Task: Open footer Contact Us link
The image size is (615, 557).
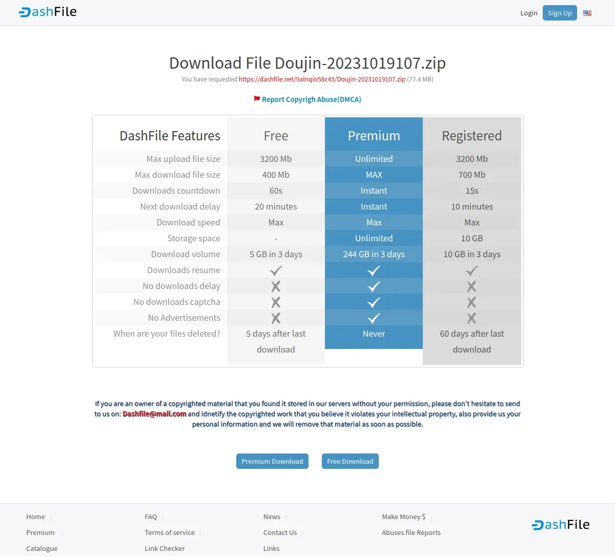Action: pyautogui.click(x=280, y=532)
